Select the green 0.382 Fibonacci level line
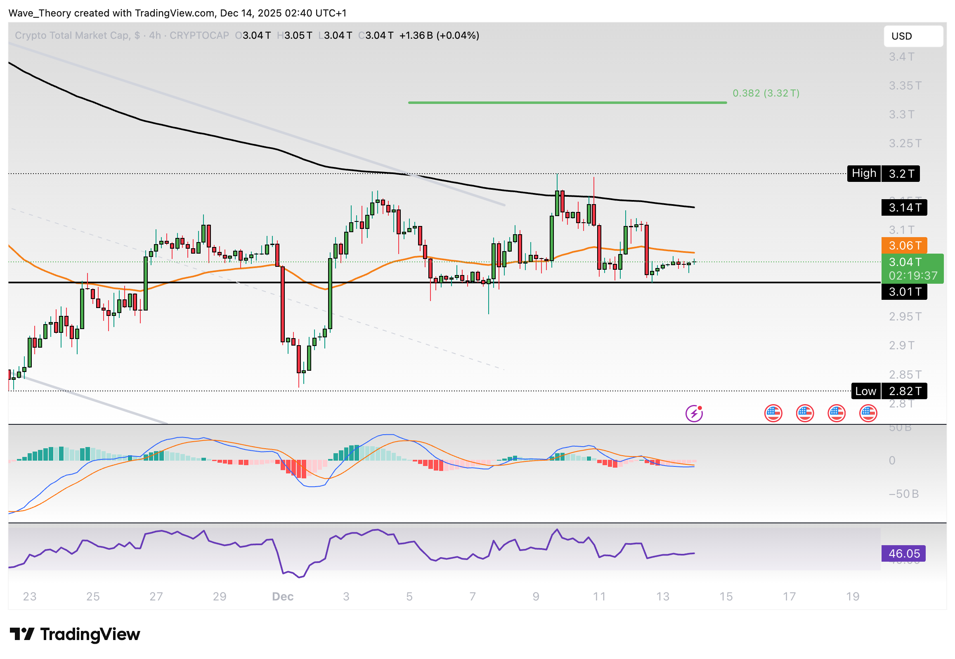955x659 pixels. [x=567, y=102]
